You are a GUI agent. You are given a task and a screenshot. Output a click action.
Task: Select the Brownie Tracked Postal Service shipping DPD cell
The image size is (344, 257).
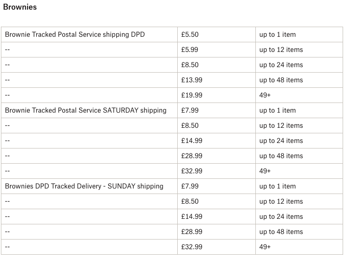75,34
